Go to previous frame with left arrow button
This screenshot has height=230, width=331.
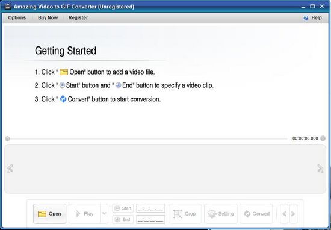pyautogui.click(x=284, y=214)
